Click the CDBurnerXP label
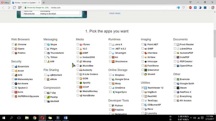 [154, 105]
